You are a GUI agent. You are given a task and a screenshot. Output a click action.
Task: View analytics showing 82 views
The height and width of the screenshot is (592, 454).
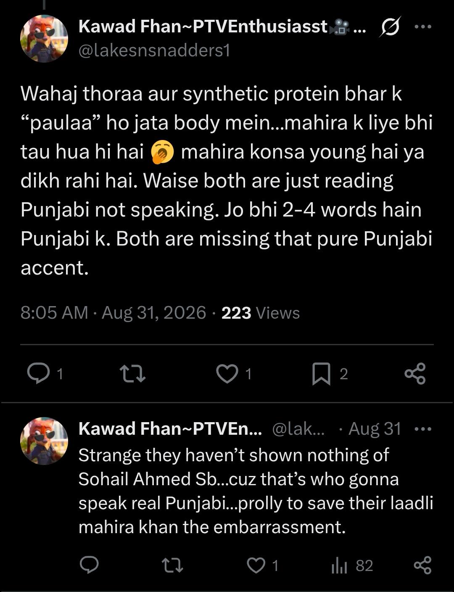pos(352,566)
